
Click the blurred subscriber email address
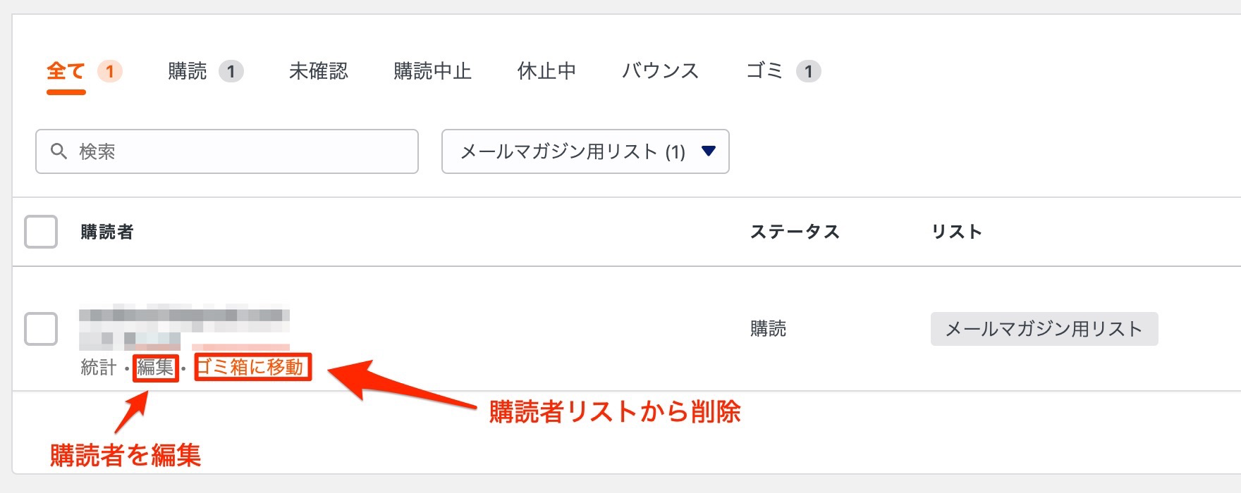[184, 317]
